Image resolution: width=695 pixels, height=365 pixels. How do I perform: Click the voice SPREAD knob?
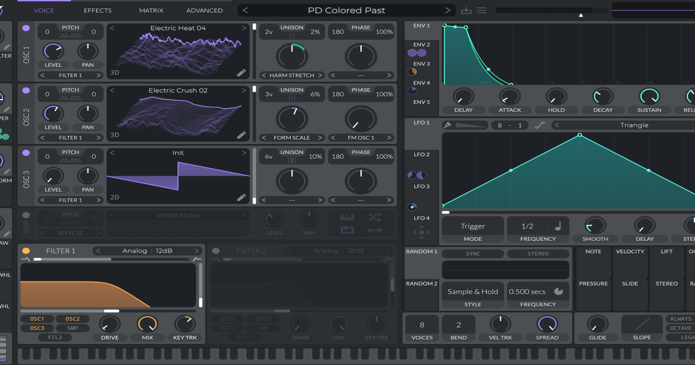tap(547, 324)
